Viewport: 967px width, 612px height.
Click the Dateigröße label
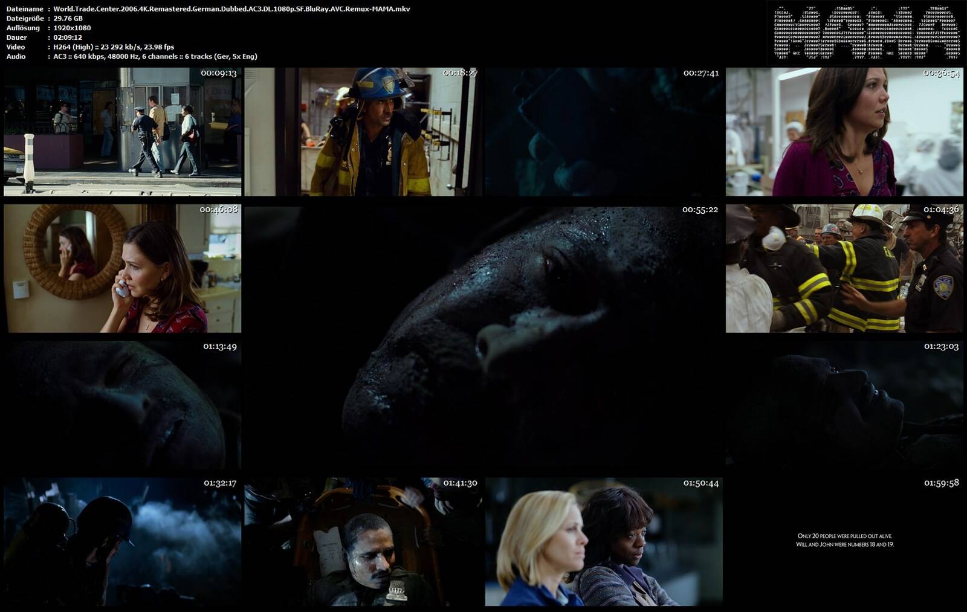(x=25, y=18)
